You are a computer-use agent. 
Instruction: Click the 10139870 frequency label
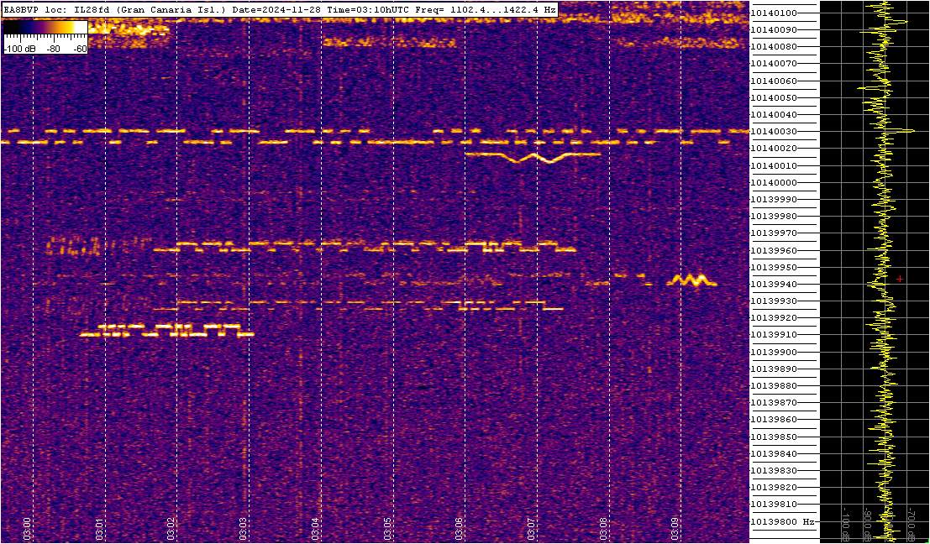click(x=774, y=402)
